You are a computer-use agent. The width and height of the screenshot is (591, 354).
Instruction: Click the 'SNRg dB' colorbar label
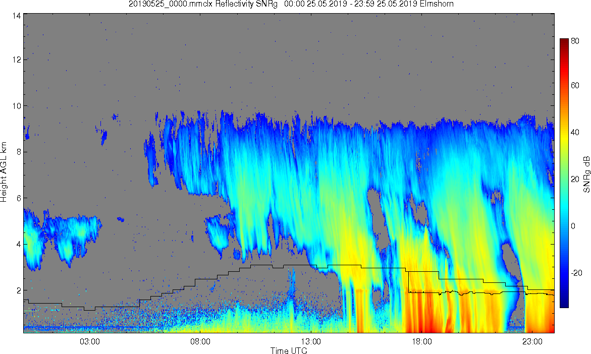[586, 174]
